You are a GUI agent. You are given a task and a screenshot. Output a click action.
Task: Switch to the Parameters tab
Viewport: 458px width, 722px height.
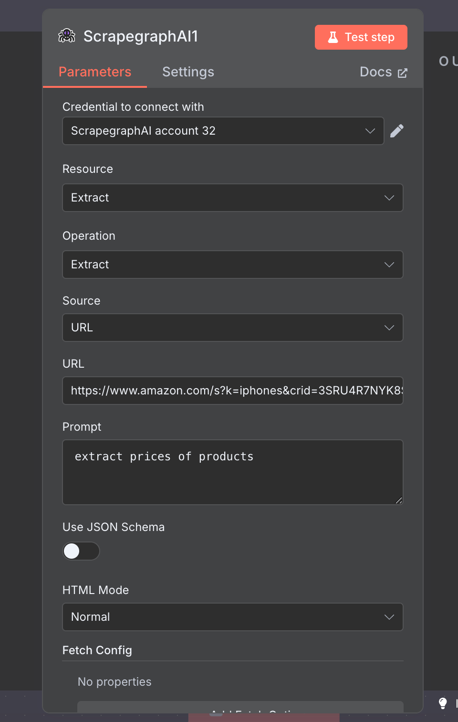pos(95,72)
